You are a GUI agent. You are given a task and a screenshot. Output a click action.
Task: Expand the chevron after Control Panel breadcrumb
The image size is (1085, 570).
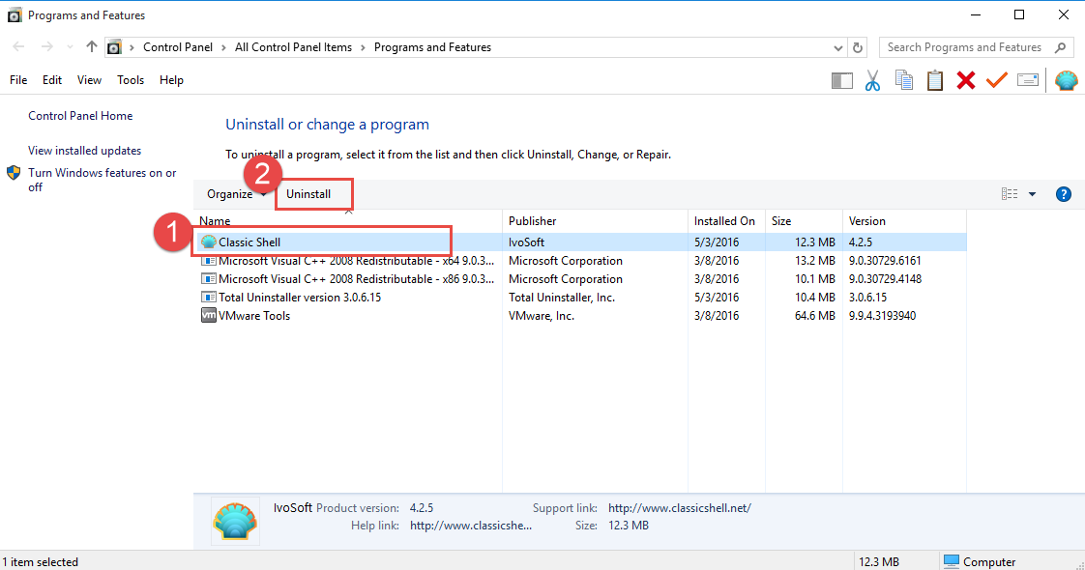223,47
